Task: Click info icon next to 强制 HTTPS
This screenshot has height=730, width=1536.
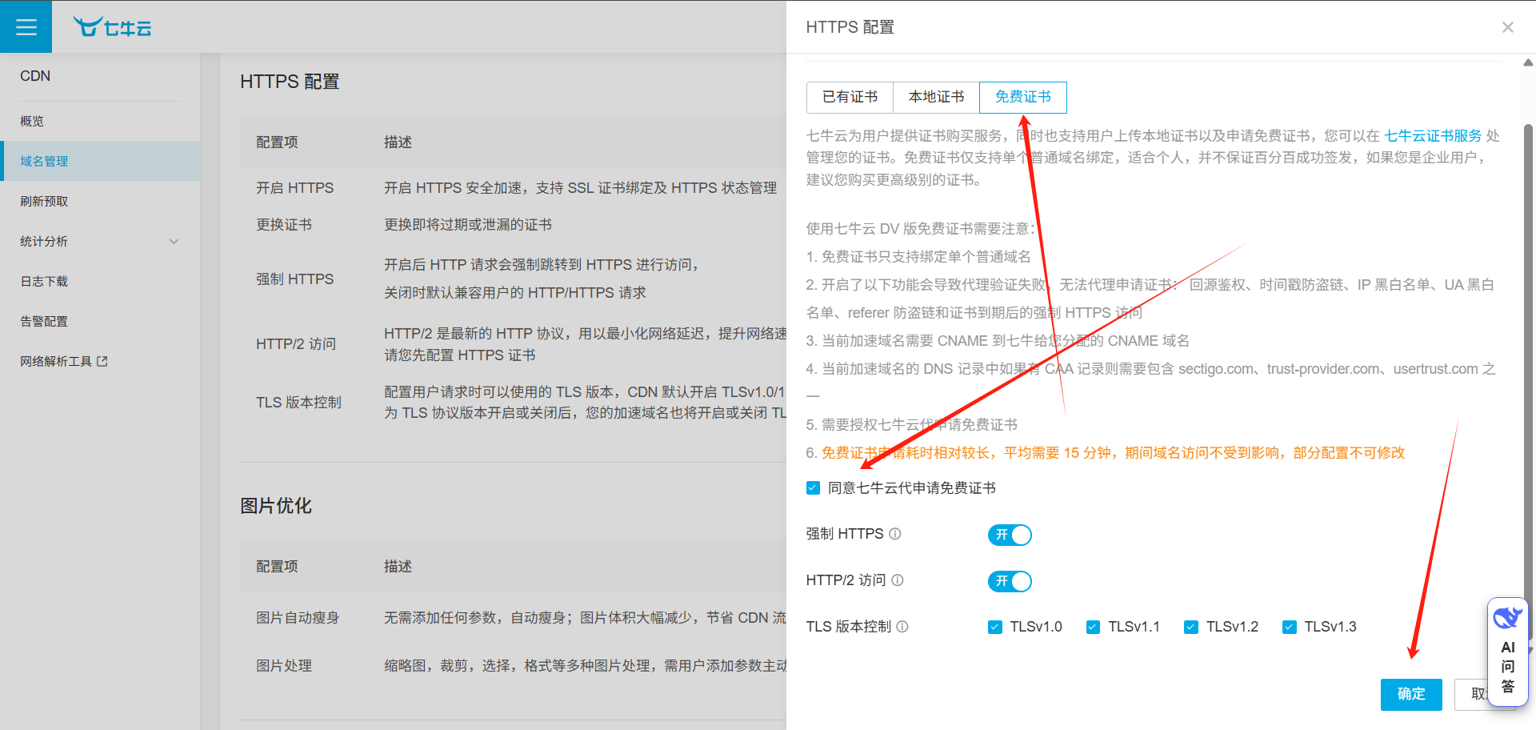Action: coord(895,534)
